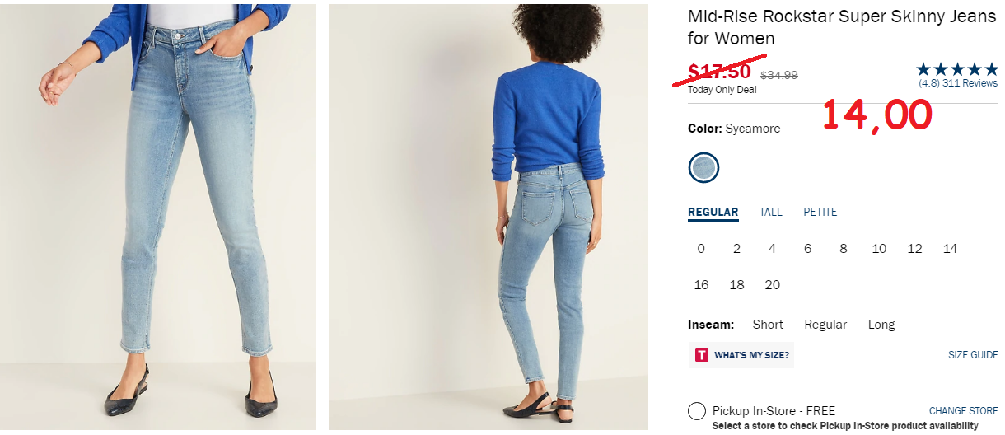This screenshot has height=435, width=1005.
Task: Select the Long inseam option
Action: point(881,325)
